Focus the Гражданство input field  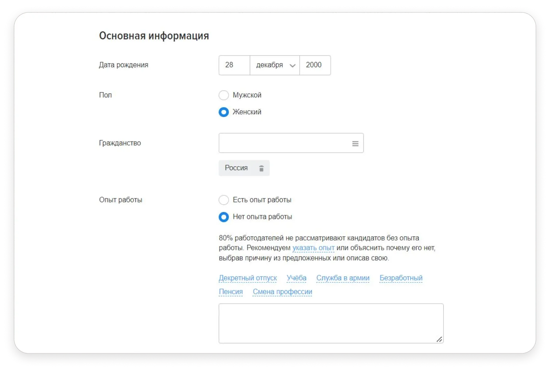click(x=291, y=143)
